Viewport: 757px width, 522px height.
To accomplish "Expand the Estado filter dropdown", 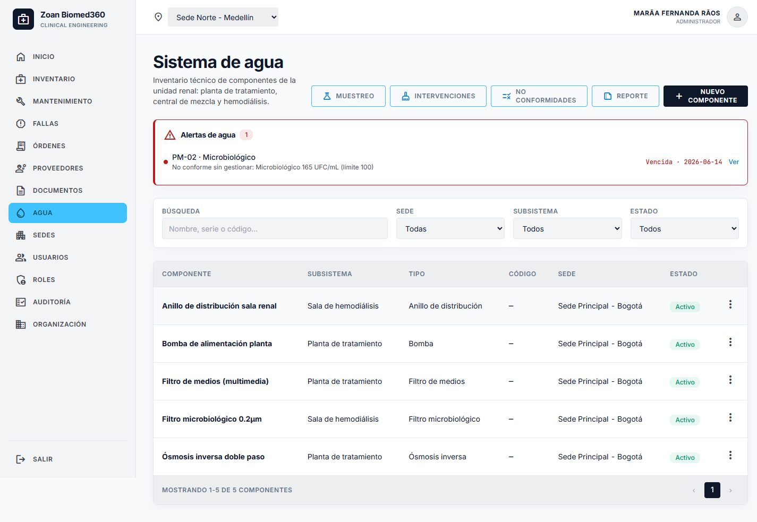I will (x=684, y=228).
